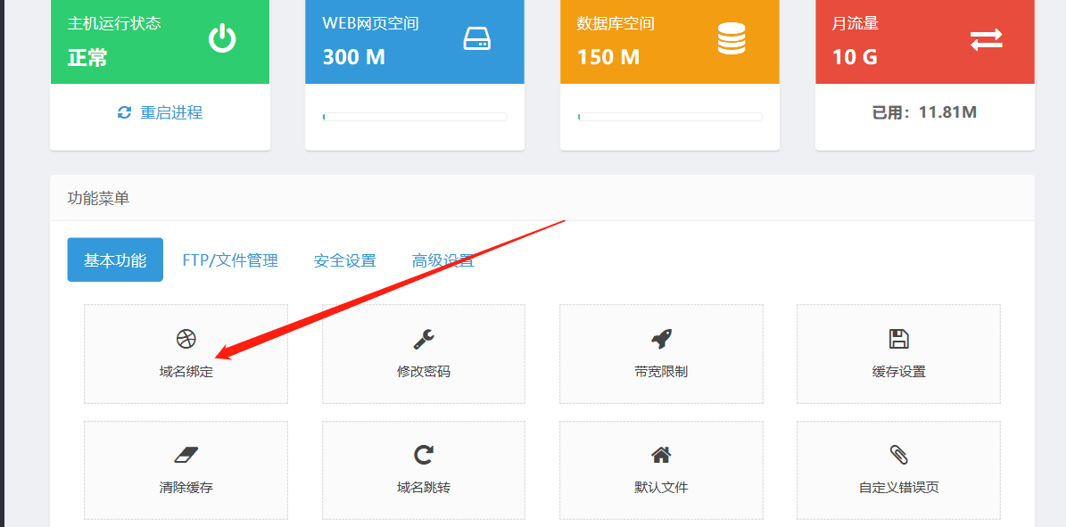This screenshot has height=527, width=1066.
Task: Open the 带宽限制 label
Action: [x=661, y=371]
